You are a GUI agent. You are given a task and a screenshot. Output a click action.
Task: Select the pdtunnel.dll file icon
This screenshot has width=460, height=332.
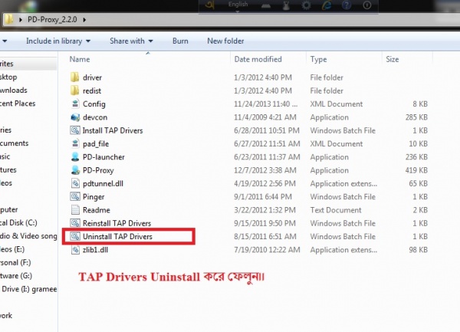75,183
